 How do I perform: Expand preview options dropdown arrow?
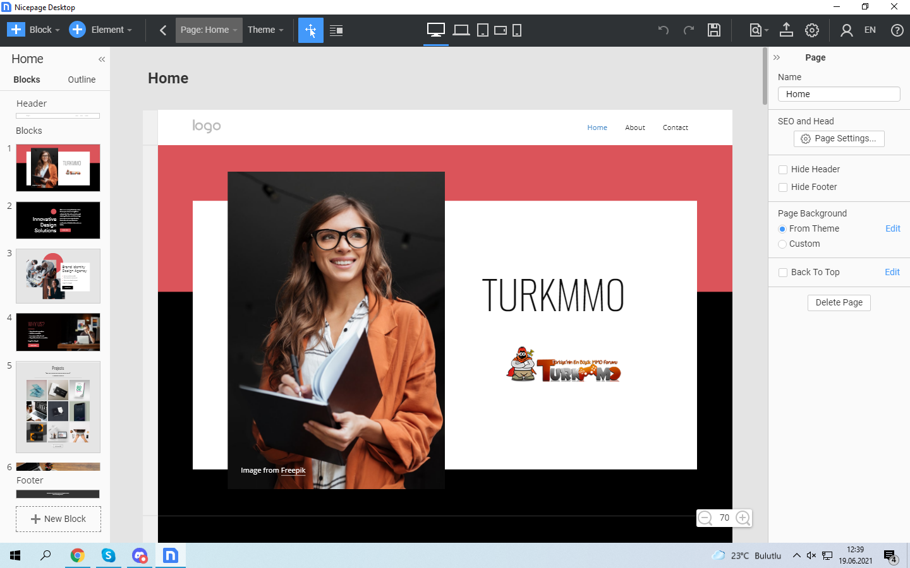click(767, 30)
